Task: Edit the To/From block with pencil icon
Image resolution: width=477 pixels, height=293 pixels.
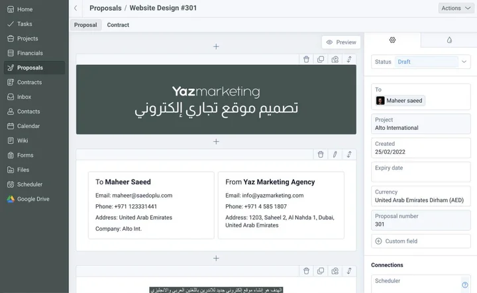Action: click(335, 154)
